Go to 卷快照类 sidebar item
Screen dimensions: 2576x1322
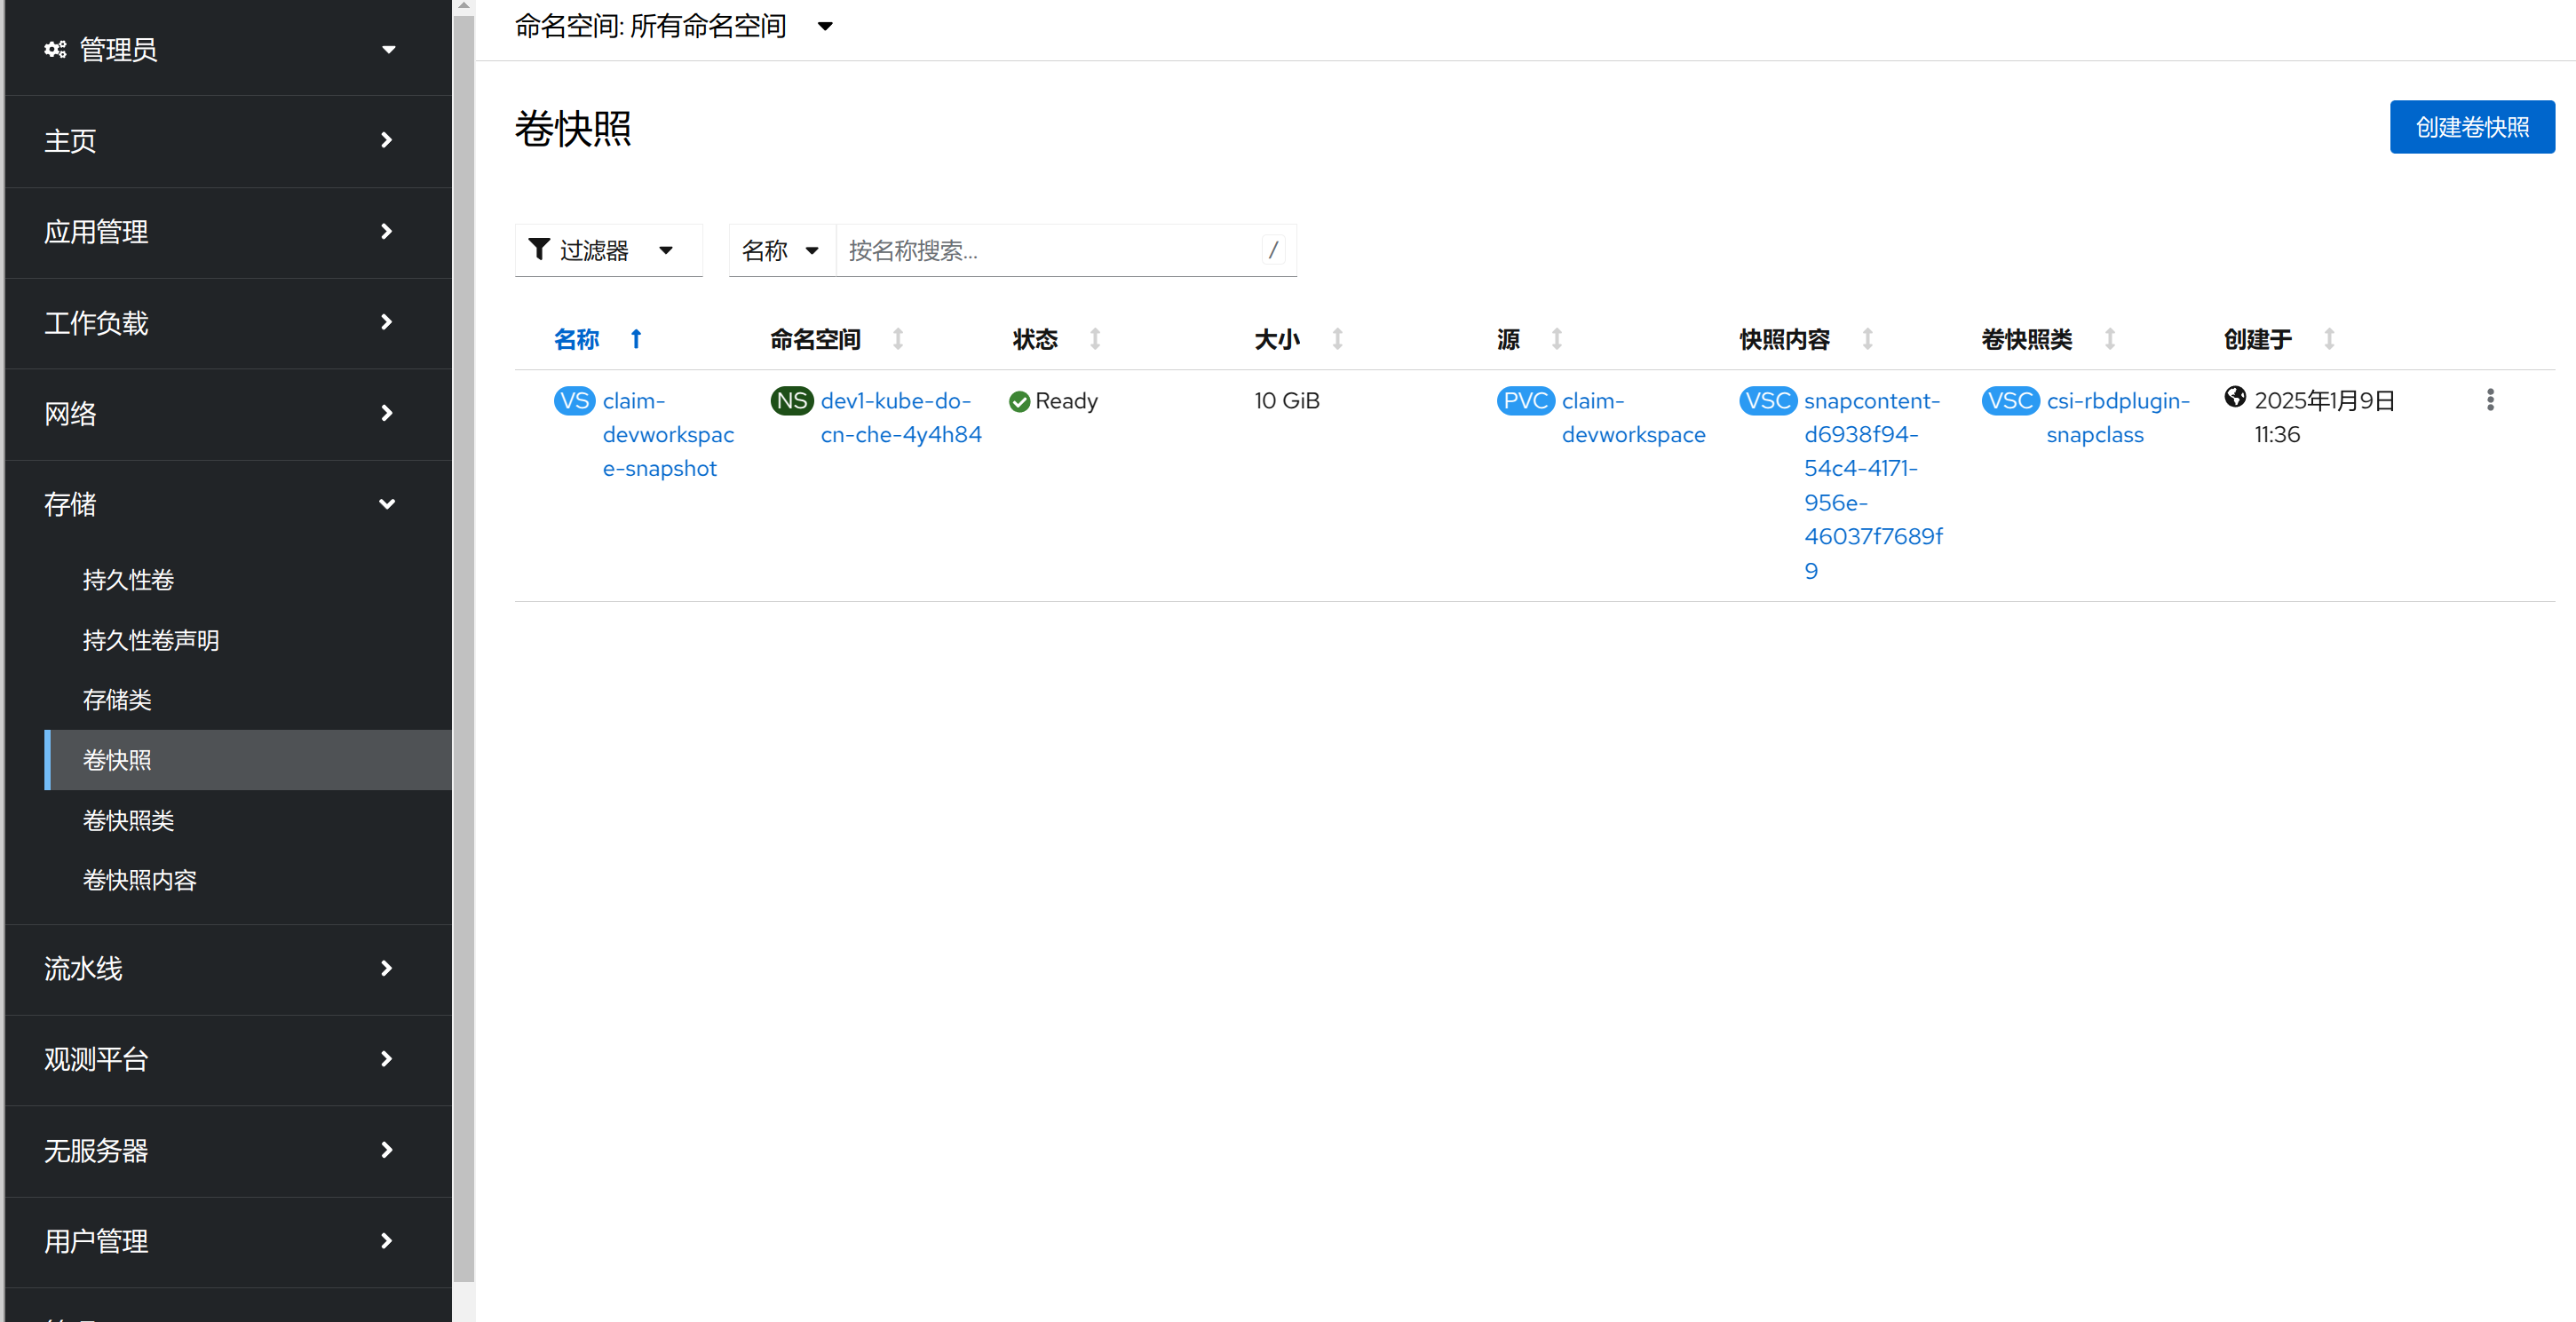point(129,820)
